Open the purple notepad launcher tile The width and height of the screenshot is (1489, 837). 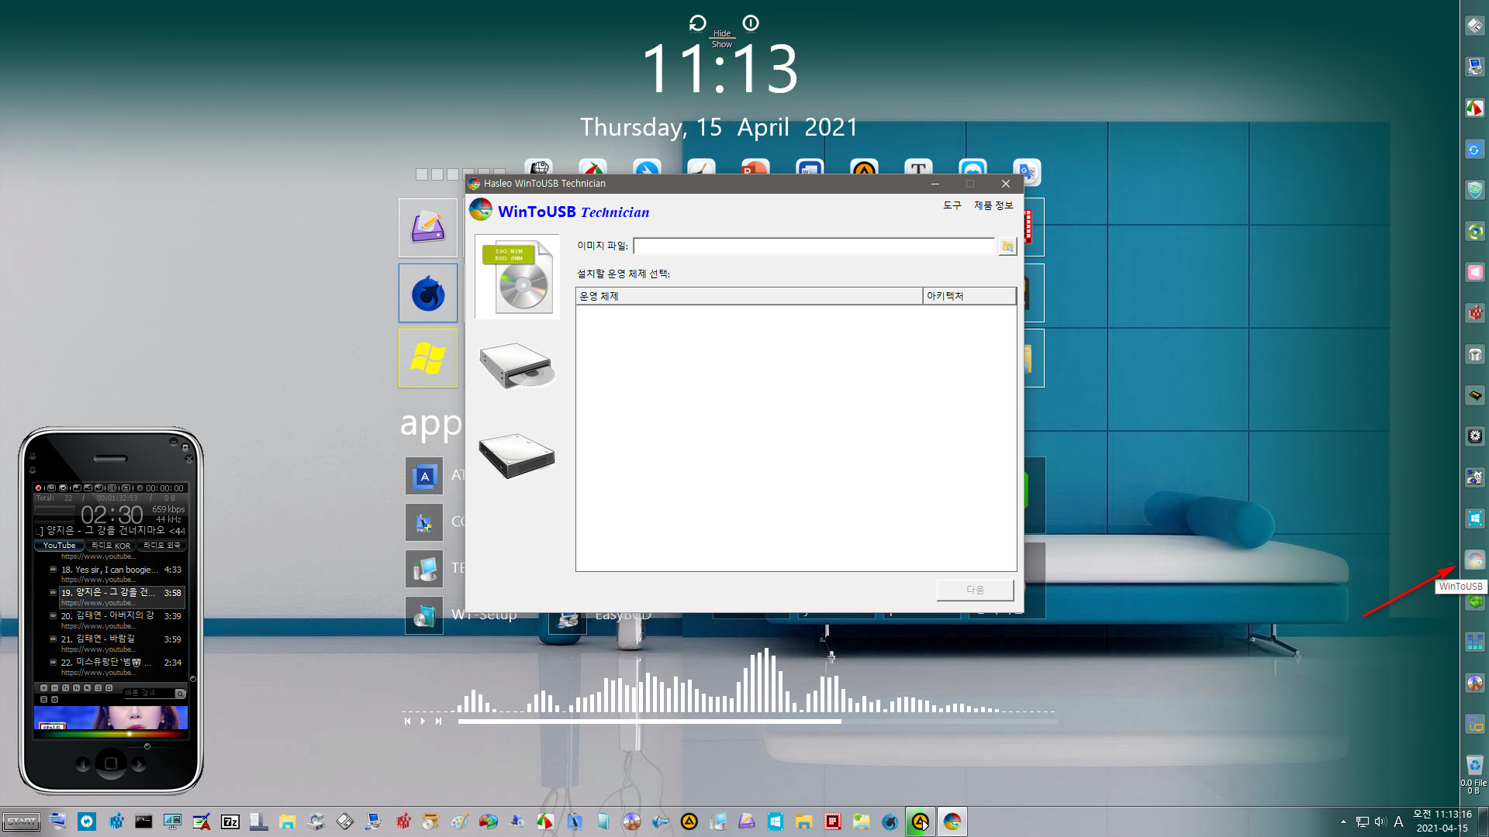pyautogui.click(x=428, y=228)
